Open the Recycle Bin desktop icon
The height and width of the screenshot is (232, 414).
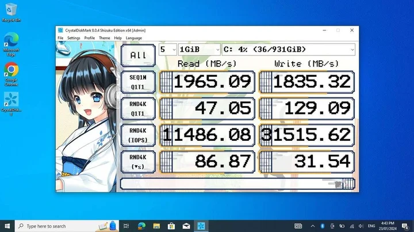11,13
